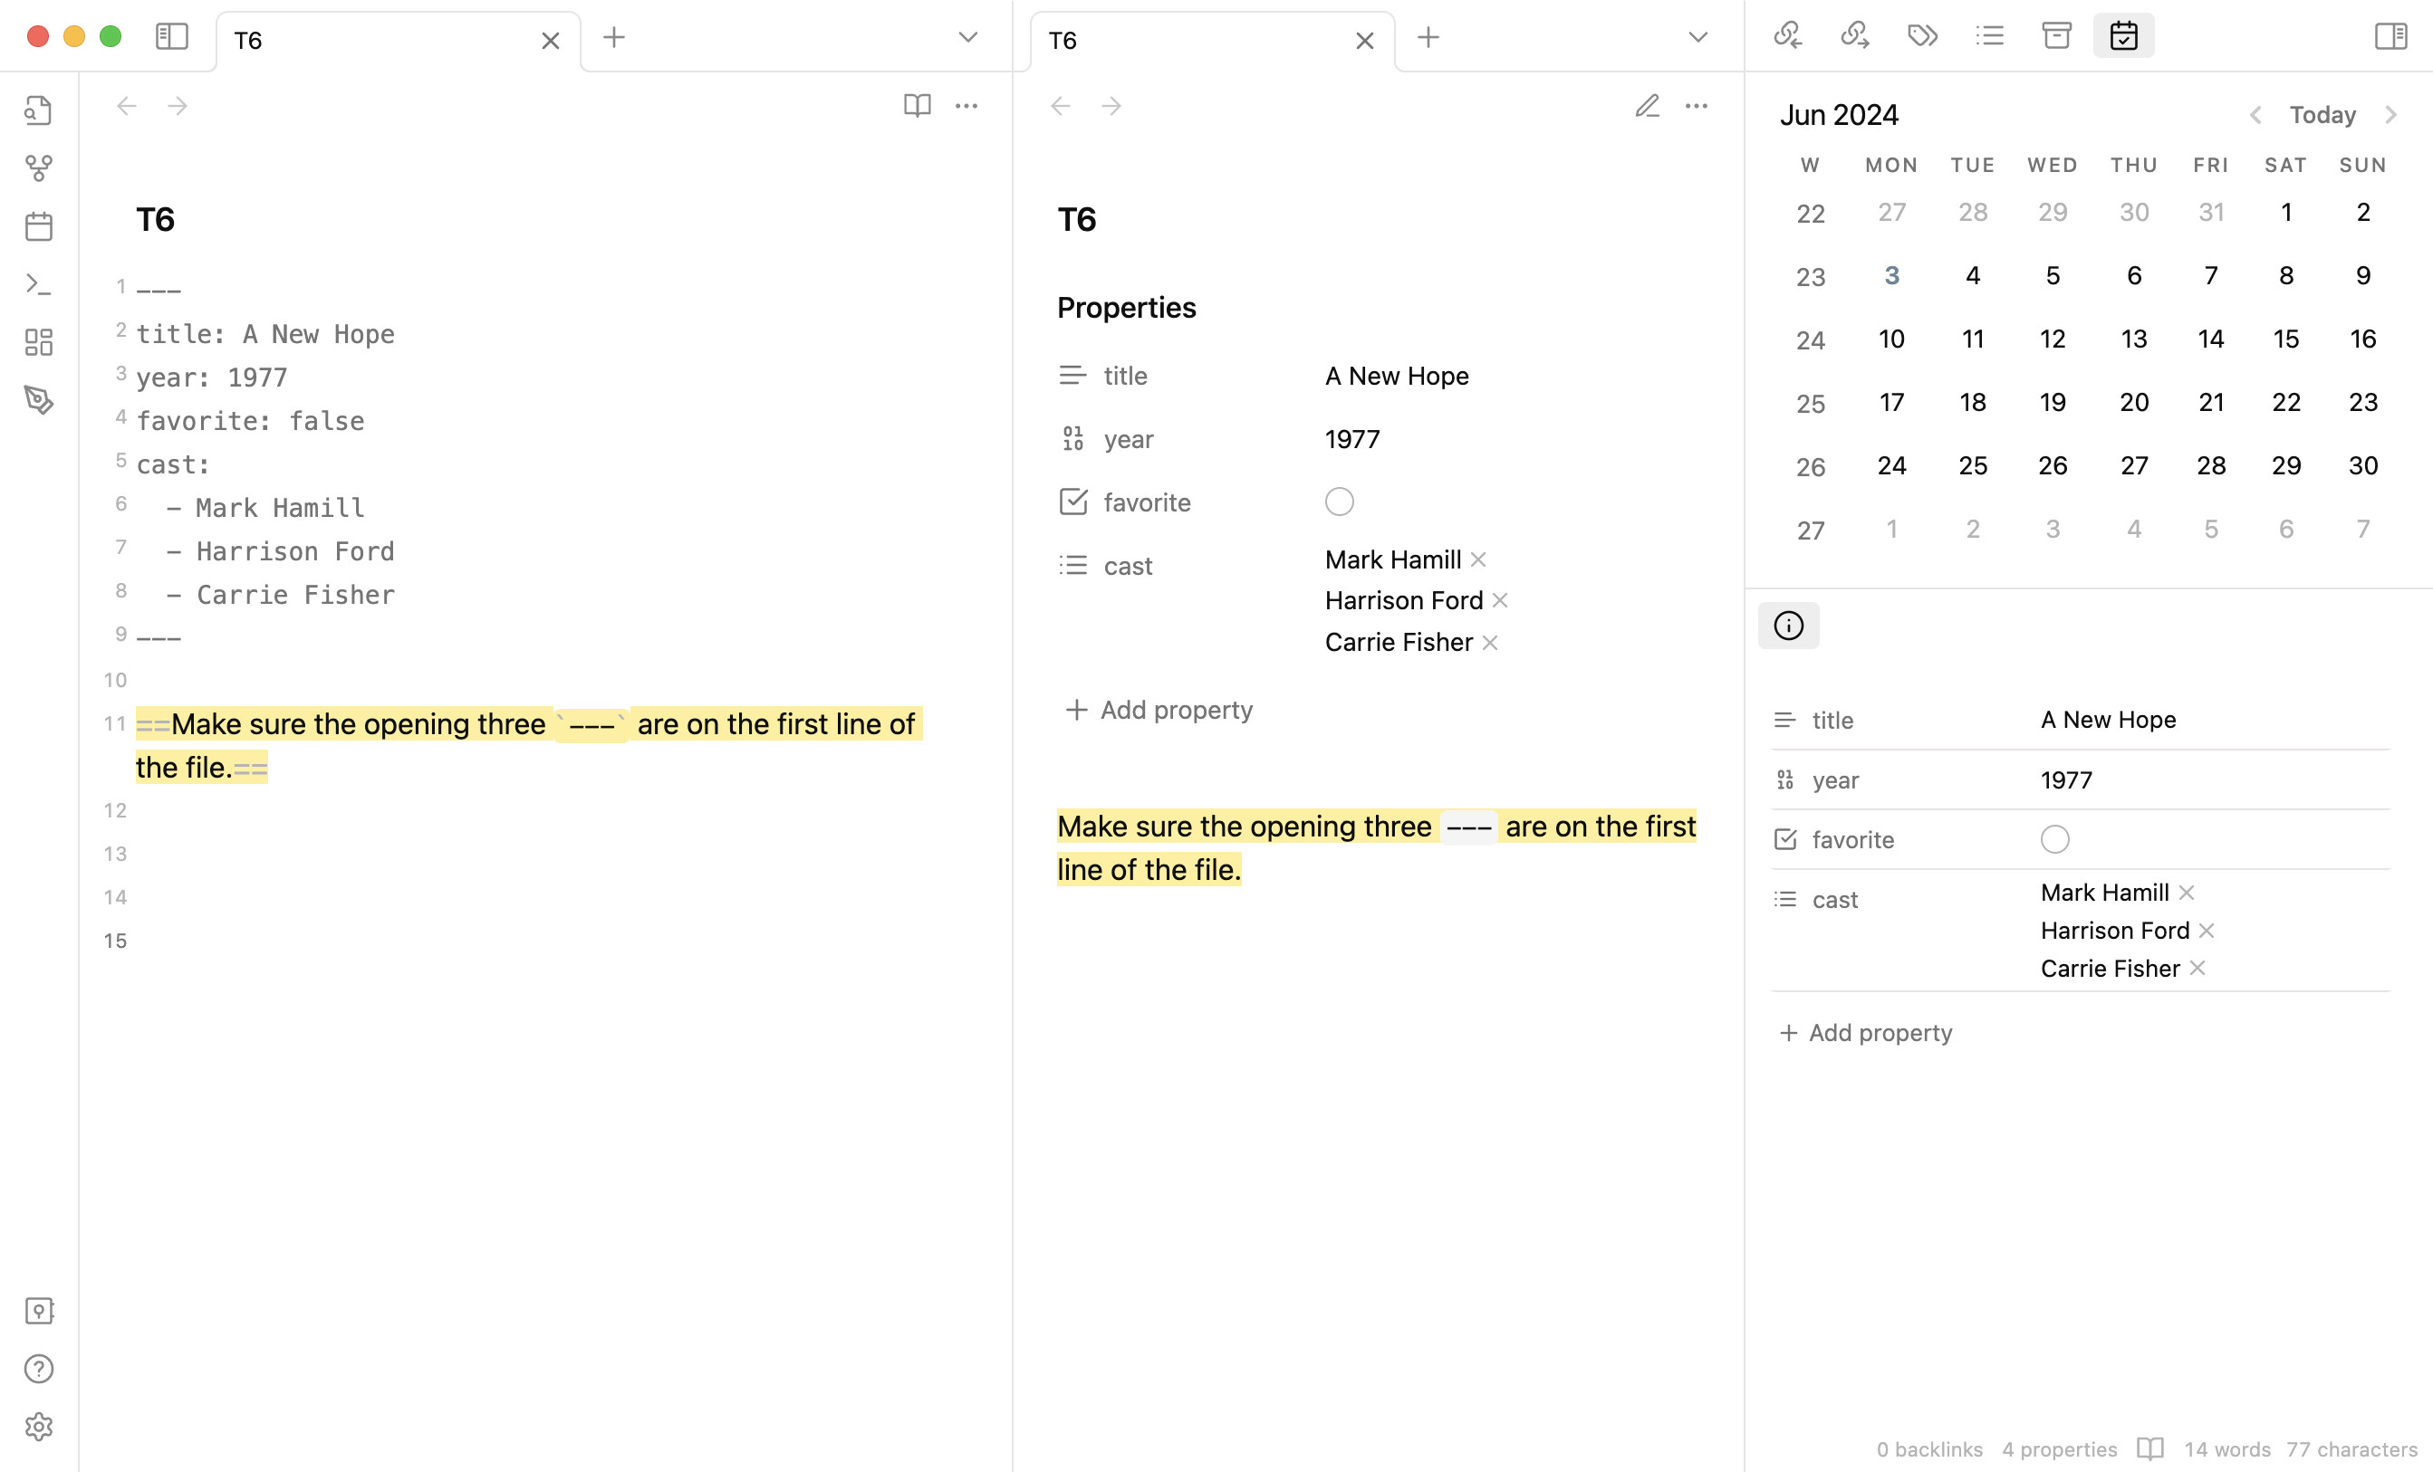Viewport: 2433px width, 1472px height.
Task: Select June 15 in the calendar
Action: coord(2286,339)
